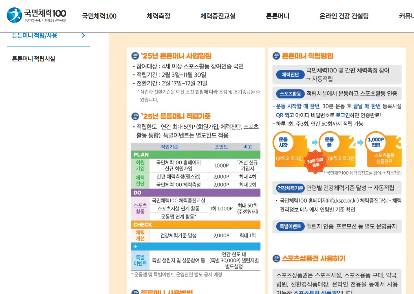The width and height of the screenshot is (414, 294).
Task: Go to 온라인 건강 컨설팅 menu
Action: point(344,16)
